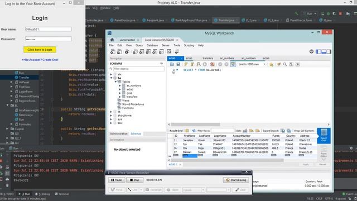
Task: Toggle Wrap Cell Content in result grid
Action: coord(303,131)
